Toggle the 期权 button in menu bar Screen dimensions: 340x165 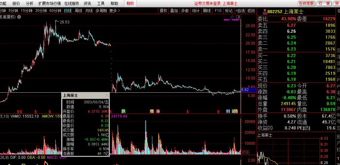(x=130, y=3)
